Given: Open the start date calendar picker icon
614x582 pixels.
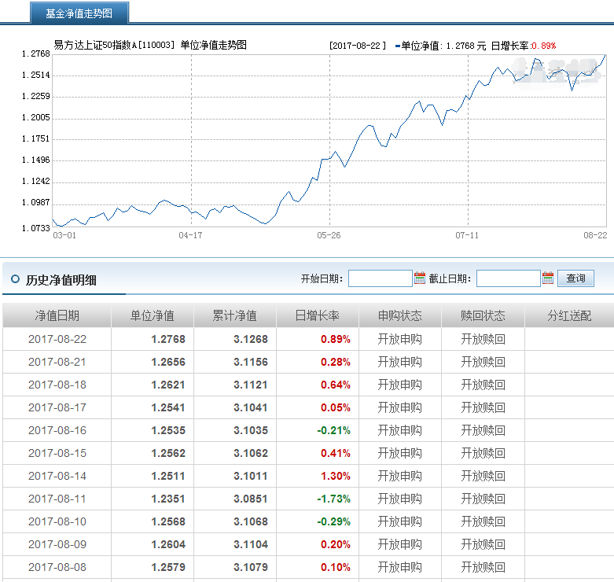Looking at the screenshot, I should click(x=419, y=278).
